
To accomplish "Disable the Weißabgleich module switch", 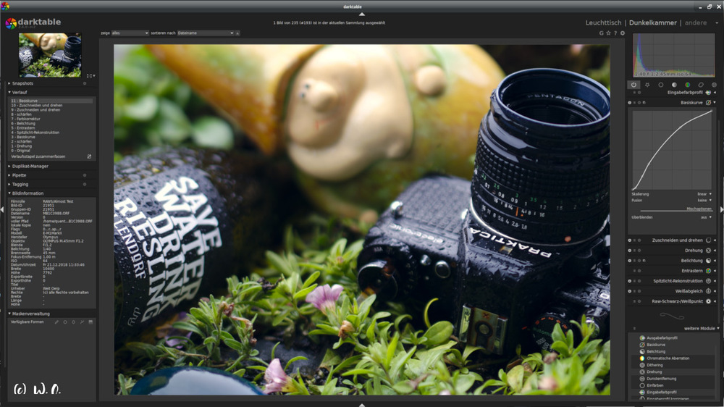I will click(x=629, y=290).
